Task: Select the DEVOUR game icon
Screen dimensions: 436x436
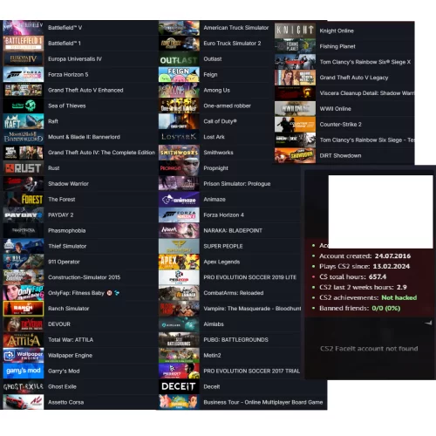Action: [24, 324]
